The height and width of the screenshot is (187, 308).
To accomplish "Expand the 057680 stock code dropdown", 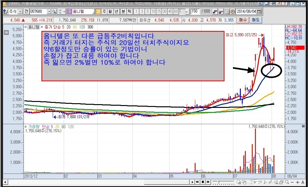I will (49, 12).
